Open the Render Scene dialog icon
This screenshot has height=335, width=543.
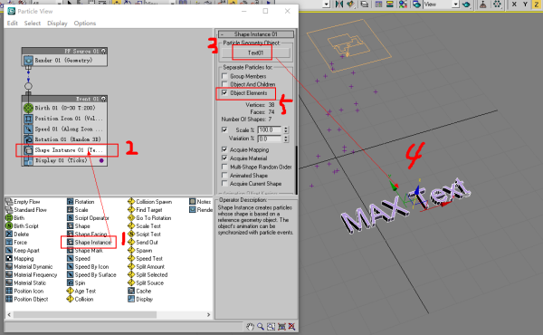coord(416,5)
